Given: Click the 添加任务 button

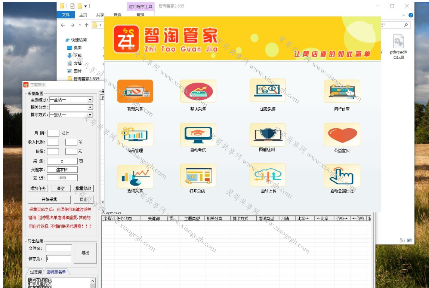Looking at the screenshot, I should point(38,189).
